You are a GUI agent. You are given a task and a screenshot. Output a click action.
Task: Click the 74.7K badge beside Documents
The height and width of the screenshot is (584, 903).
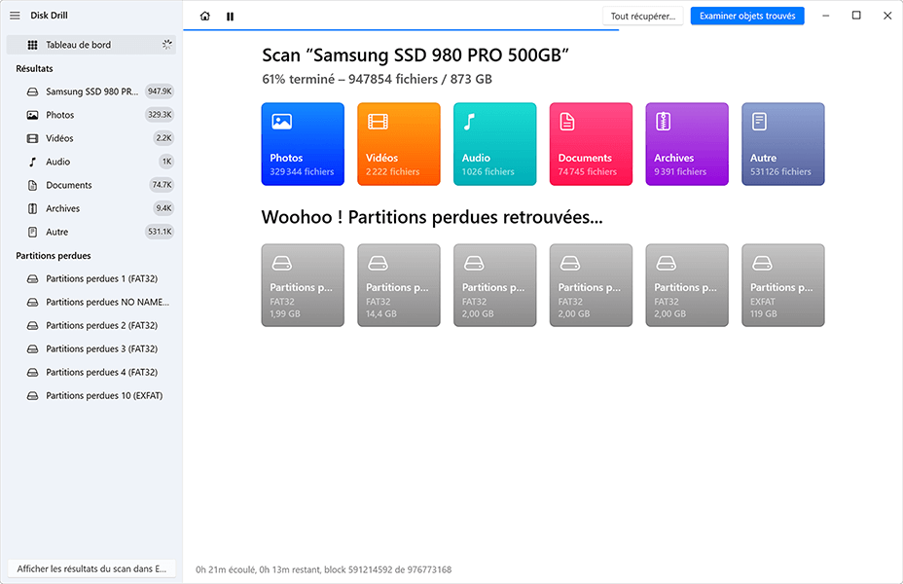(162, 185)
